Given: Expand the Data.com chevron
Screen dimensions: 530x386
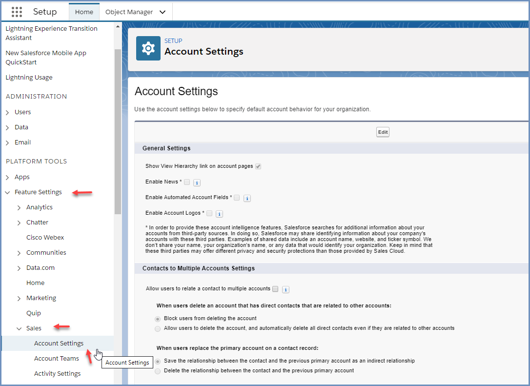Looking at the screenshot, I should point(19,268).
